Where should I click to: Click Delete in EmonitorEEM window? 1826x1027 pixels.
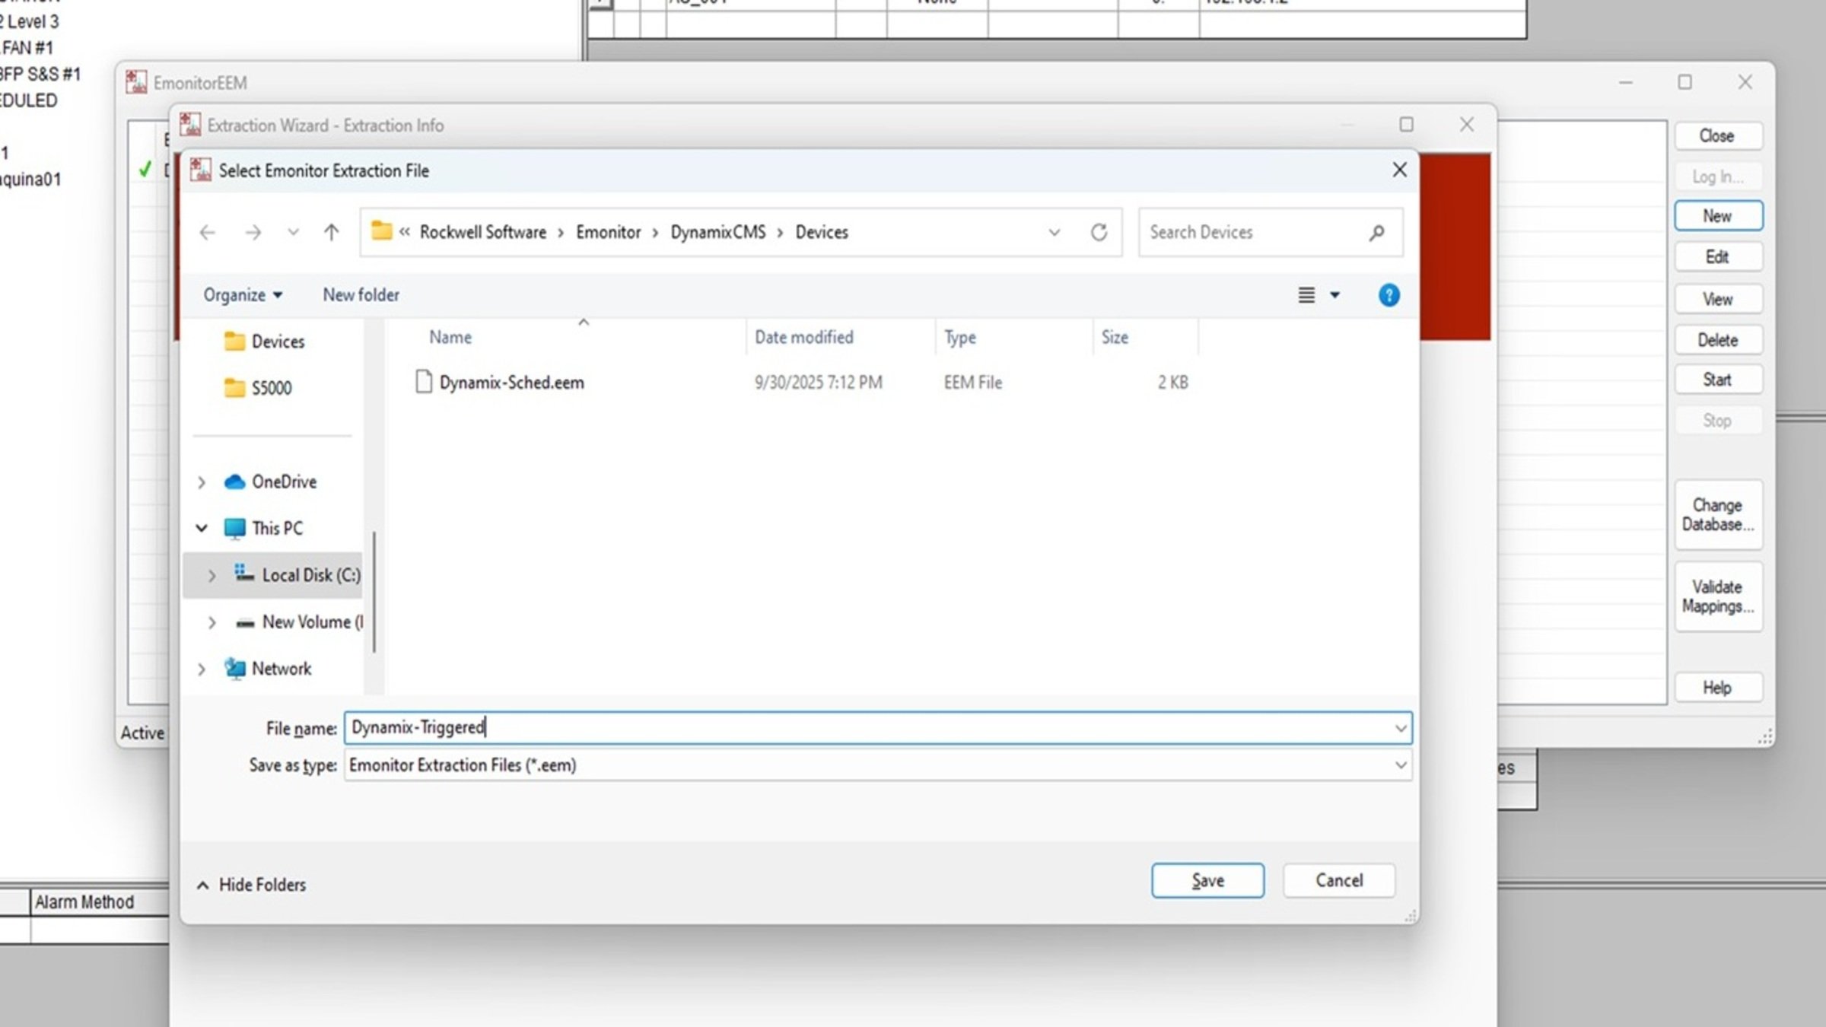(1717, 340)
